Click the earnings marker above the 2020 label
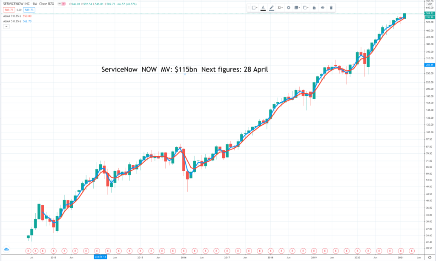436x261 pixels. (x=357, y=251)
